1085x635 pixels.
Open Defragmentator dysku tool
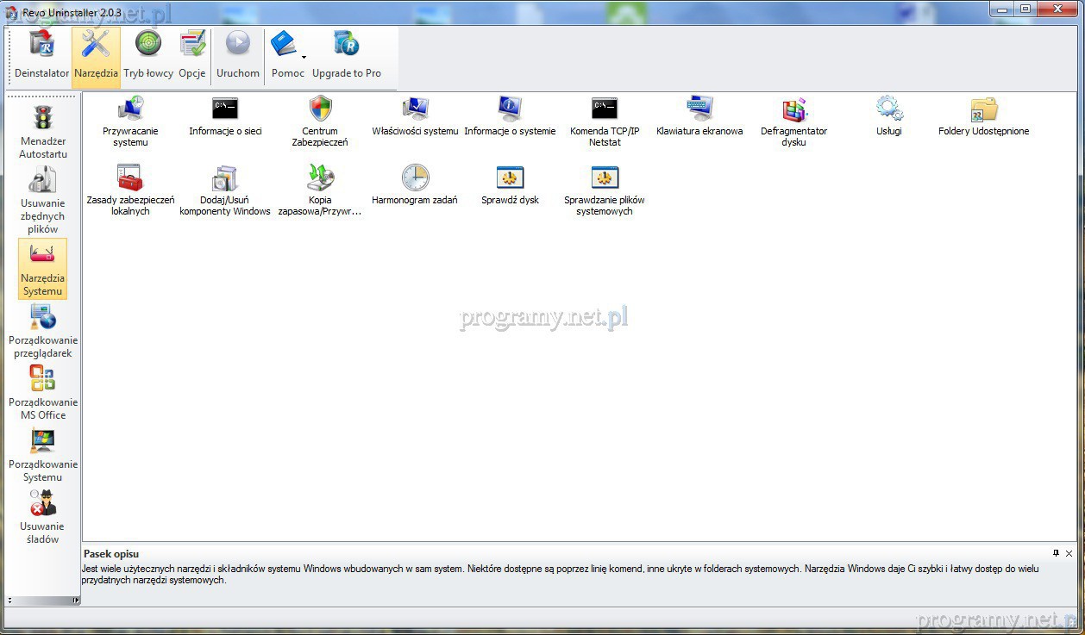(x=793, y=109)
